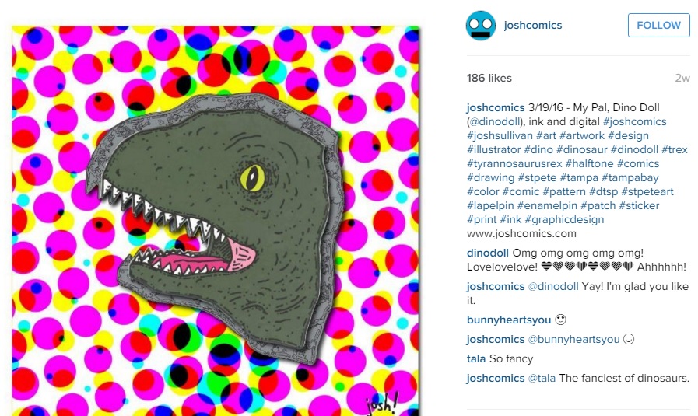Screen dimensions: 698x416
Task: Click the @bunnyheartsyou mention in the reply
Action: 573,340
